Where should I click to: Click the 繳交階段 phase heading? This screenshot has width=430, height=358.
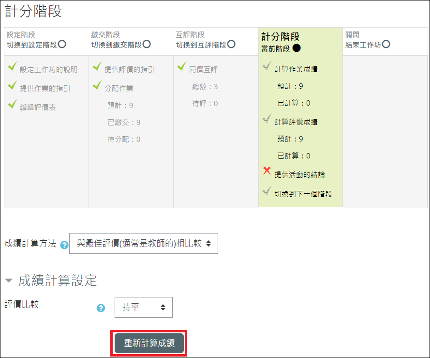click(105, 34)
